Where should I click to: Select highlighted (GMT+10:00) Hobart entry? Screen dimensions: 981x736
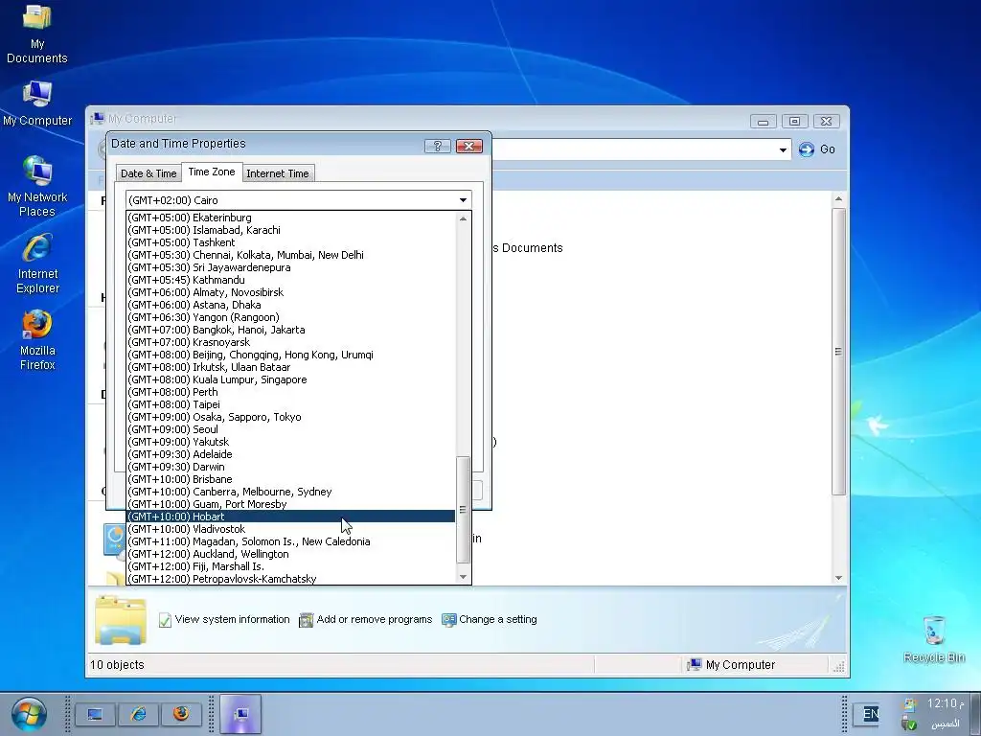point(291,517)
